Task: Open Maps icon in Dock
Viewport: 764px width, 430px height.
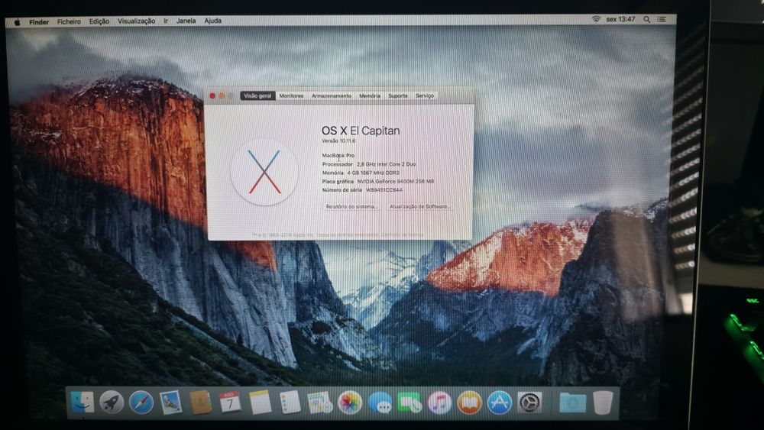Action: pyautogui.click(x=319, y=403)
